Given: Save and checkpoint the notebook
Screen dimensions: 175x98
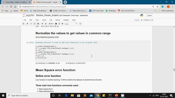Looking at the screenshot, I should click(24, 24).
